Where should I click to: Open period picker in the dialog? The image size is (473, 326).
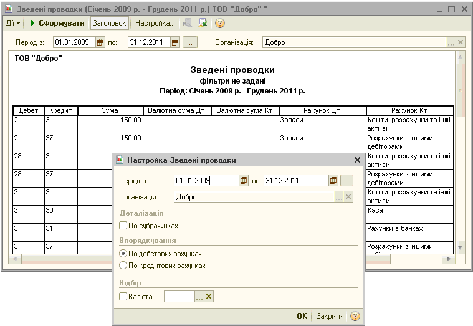[347, 181]
